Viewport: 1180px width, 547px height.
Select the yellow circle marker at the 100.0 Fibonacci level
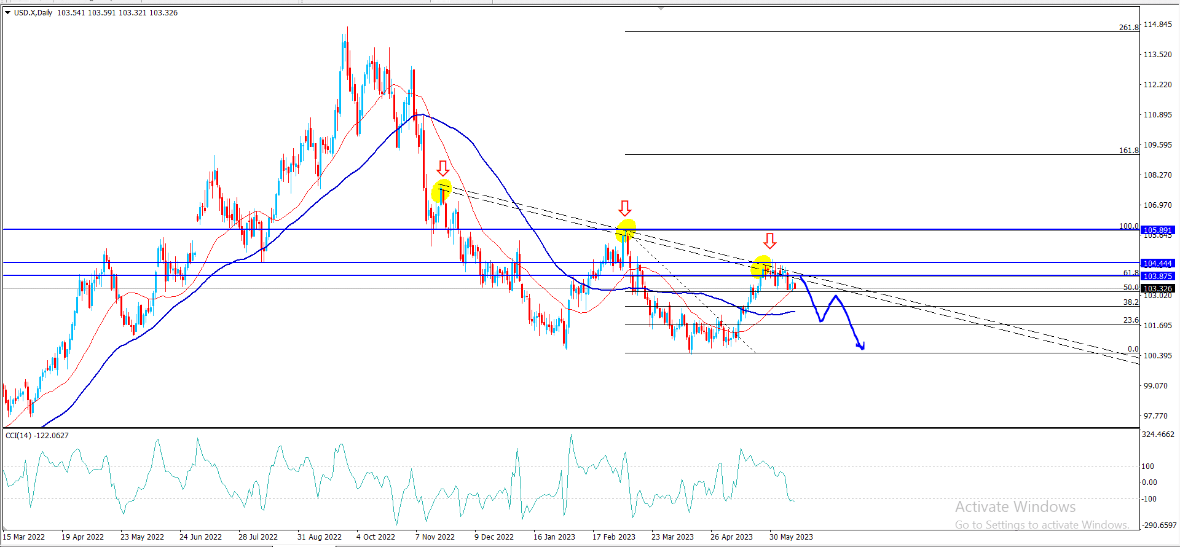[x=626, y=230]
